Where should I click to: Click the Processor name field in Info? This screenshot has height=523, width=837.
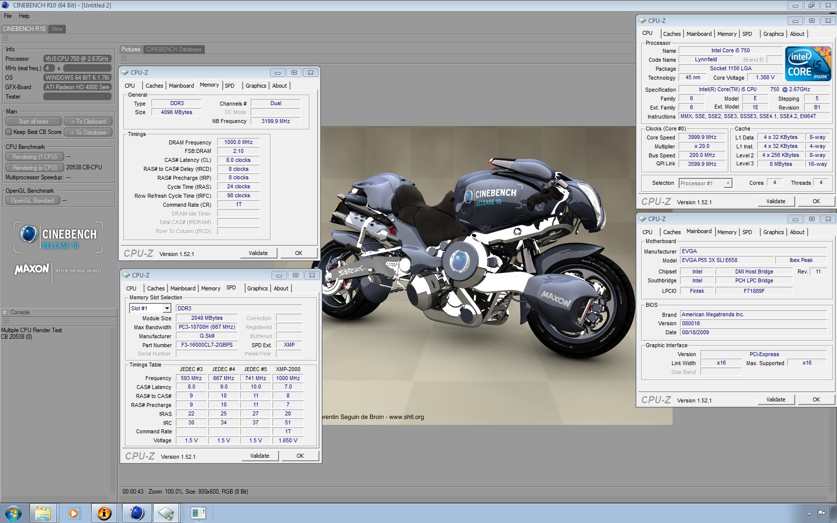tap(77, 59)
